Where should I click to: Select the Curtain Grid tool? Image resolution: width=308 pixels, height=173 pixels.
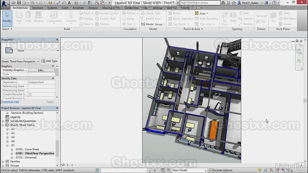coord(105,19)
